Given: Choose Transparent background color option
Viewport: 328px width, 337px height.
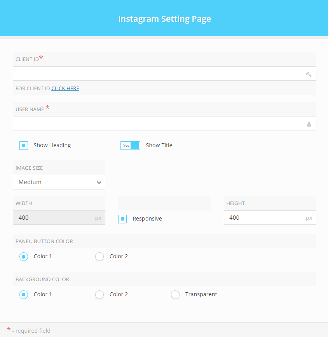Looking at the screenshot, I should (x=175, y=295).
